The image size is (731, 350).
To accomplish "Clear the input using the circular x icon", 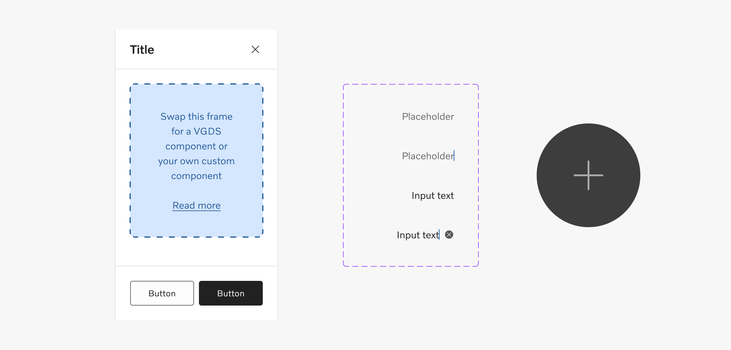I will coord(449,235).
